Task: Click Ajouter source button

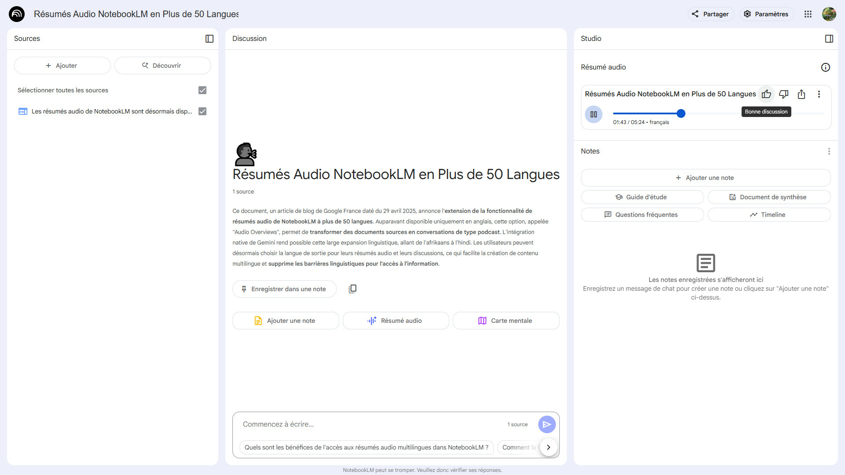Action: pyautogui.click(x=62, y=66)
